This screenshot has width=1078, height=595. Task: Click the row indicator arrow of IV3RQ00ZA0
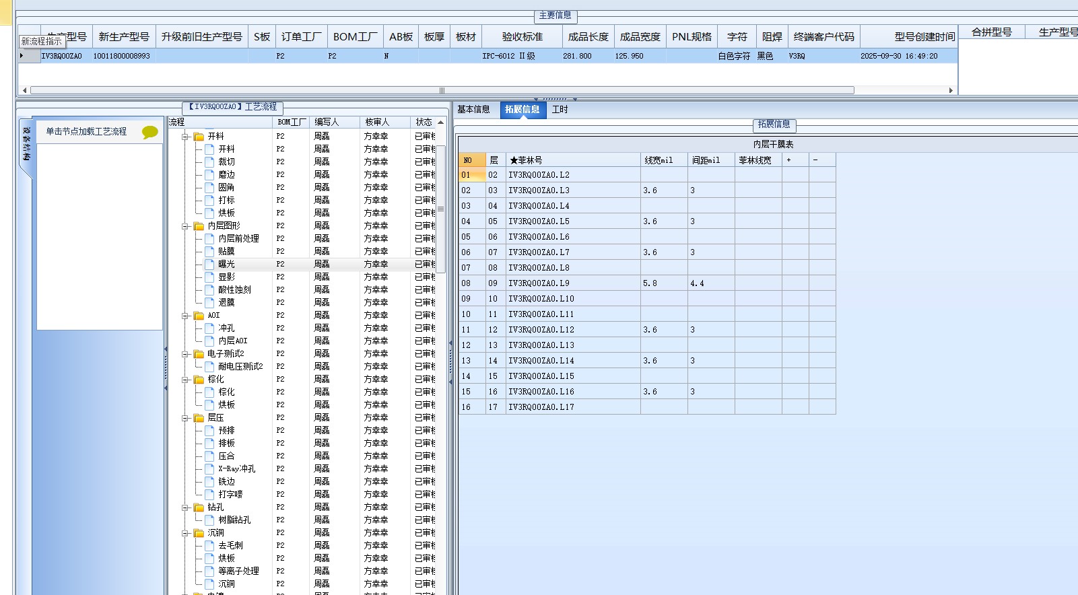pyautogui.click(x=22, y=56)
